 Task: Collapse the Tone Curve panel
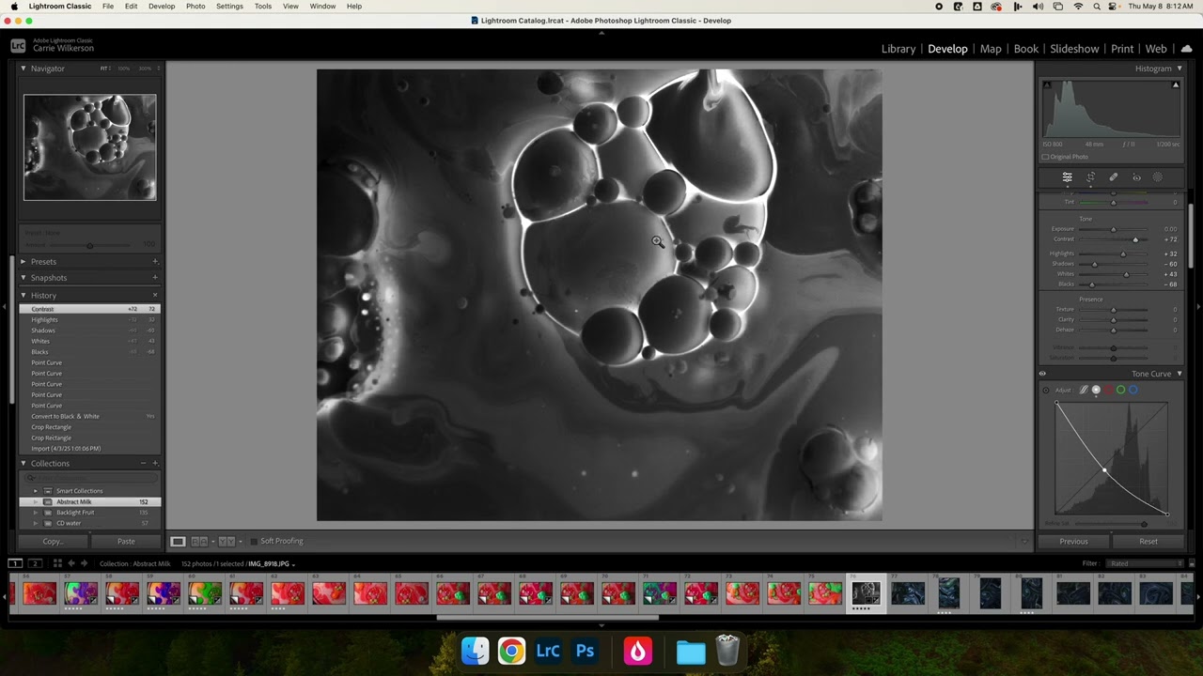click(1180, 374)
